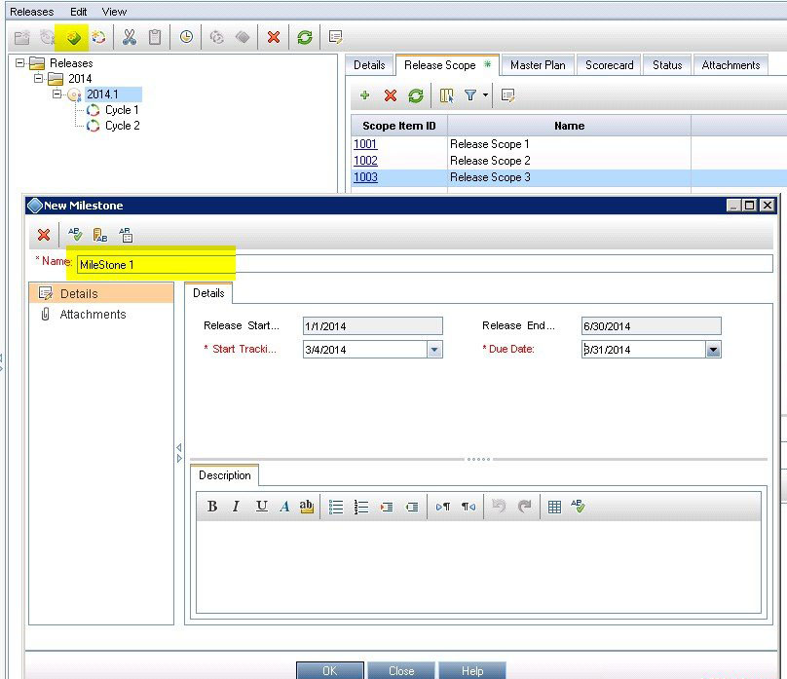Viewport: 787px width, 679px height.
Task: Clear all fields in New Milestone dialog
Action: pyautogui.click(x=44, y=235)
